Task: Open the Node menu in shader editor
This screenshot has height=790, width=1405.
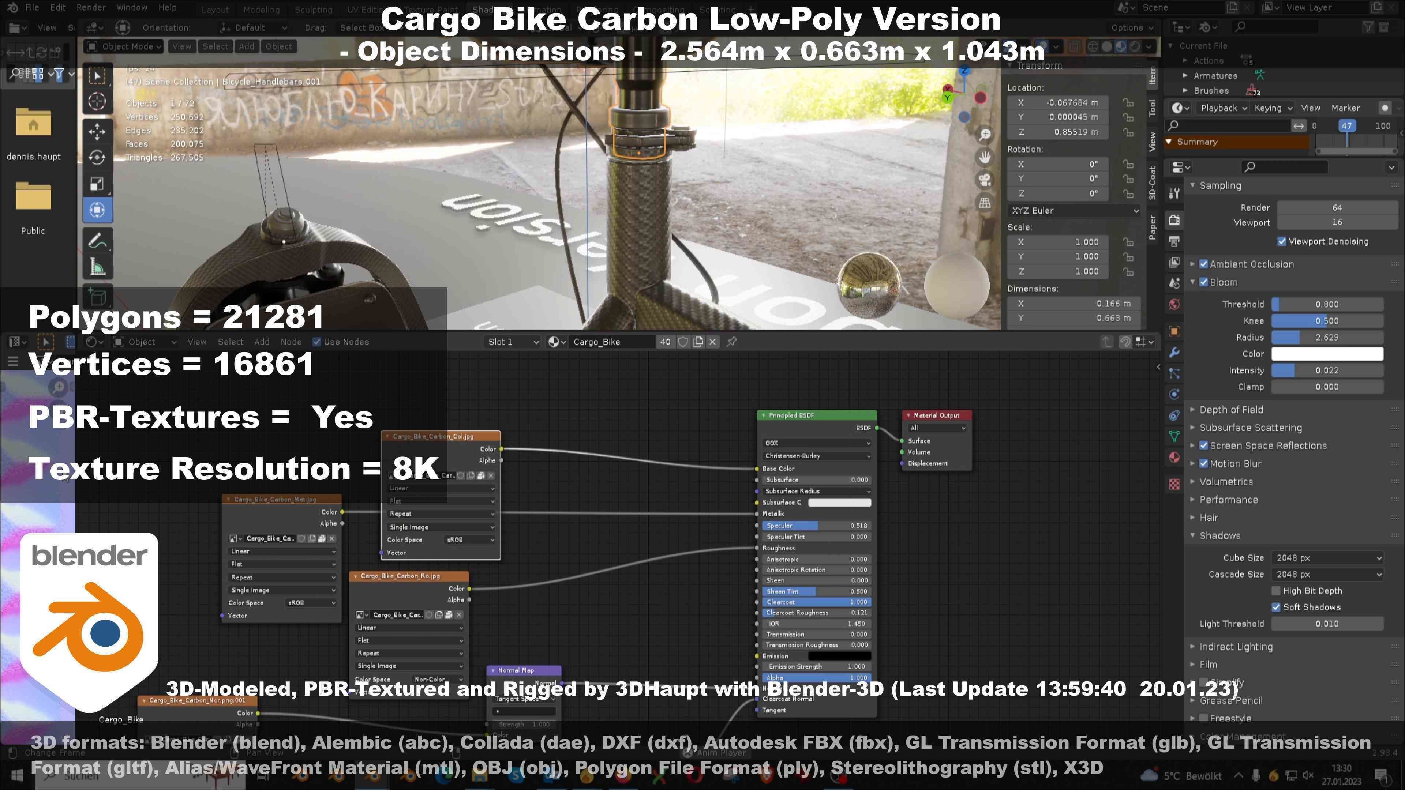Action: (291, 342)
